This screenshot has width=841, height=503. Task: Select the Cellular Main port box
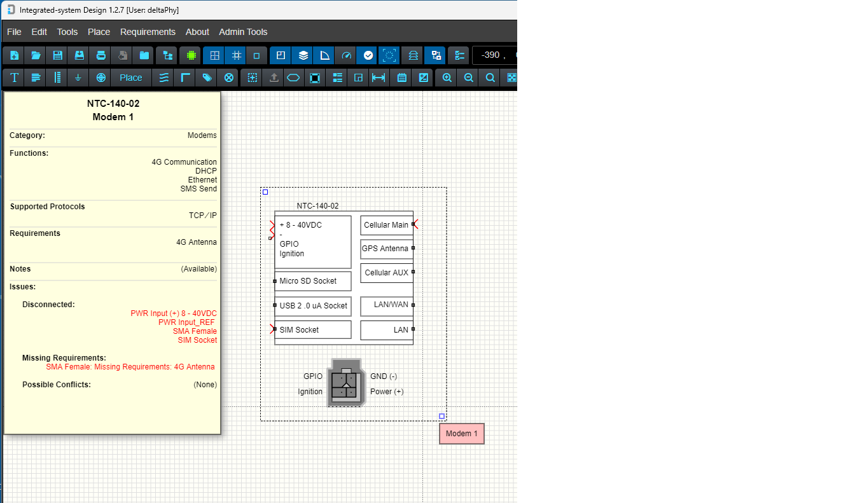(x=386, y=225)
